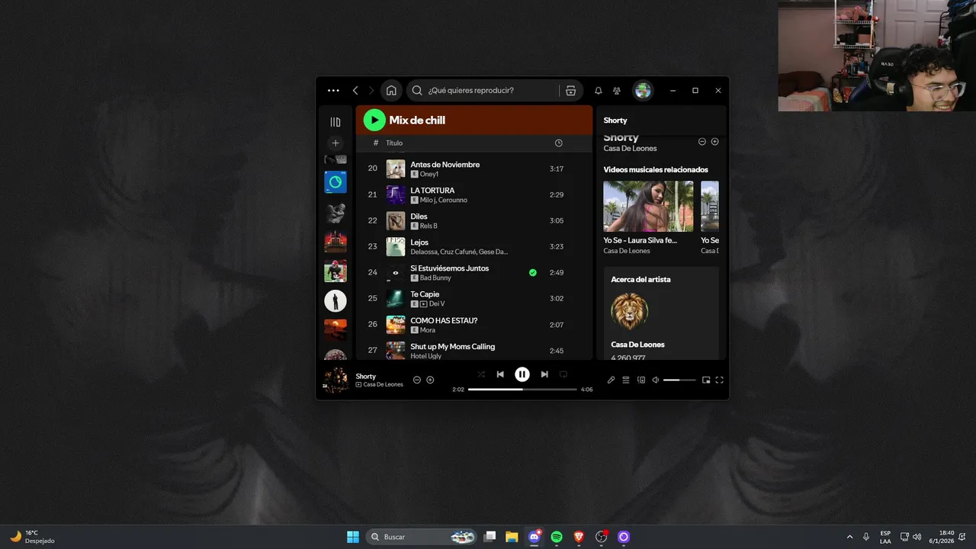The height and width of the screenshot is (549, 976).
Task: Open the Spotify three-dots menu
Action: (333, 90)
